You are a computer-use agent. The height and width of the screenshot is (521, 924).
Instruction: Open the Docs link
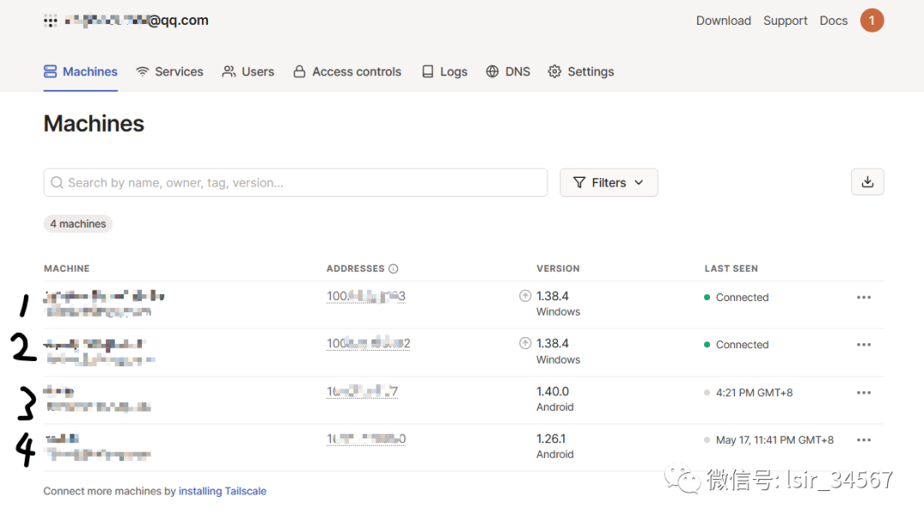click(x=833, y=21)
